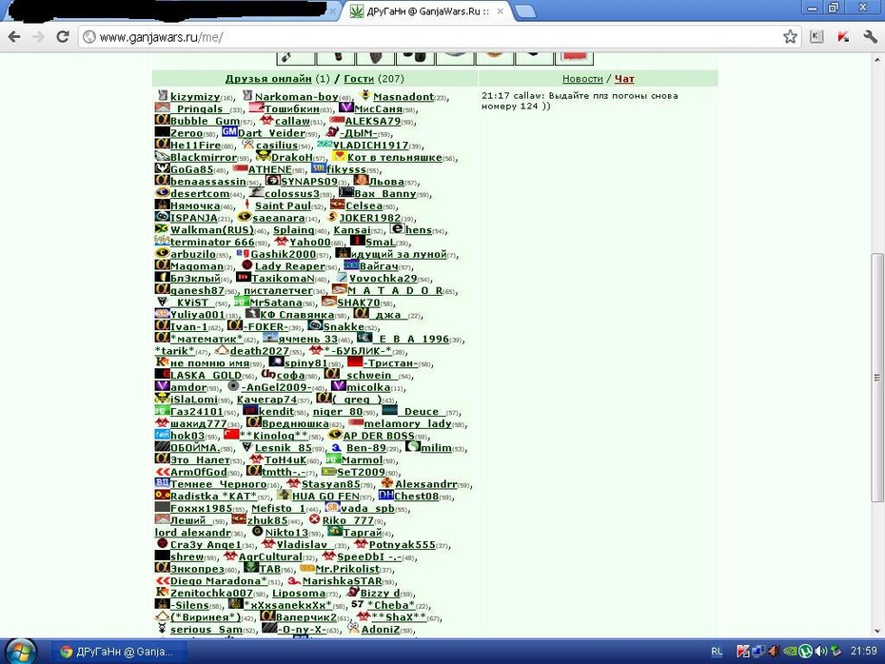Click the alpha syndicate icon beside Bubble_Gum
The width and height of the screenshot is (885, 664).
pyautogui.click(x=162, y=120)
